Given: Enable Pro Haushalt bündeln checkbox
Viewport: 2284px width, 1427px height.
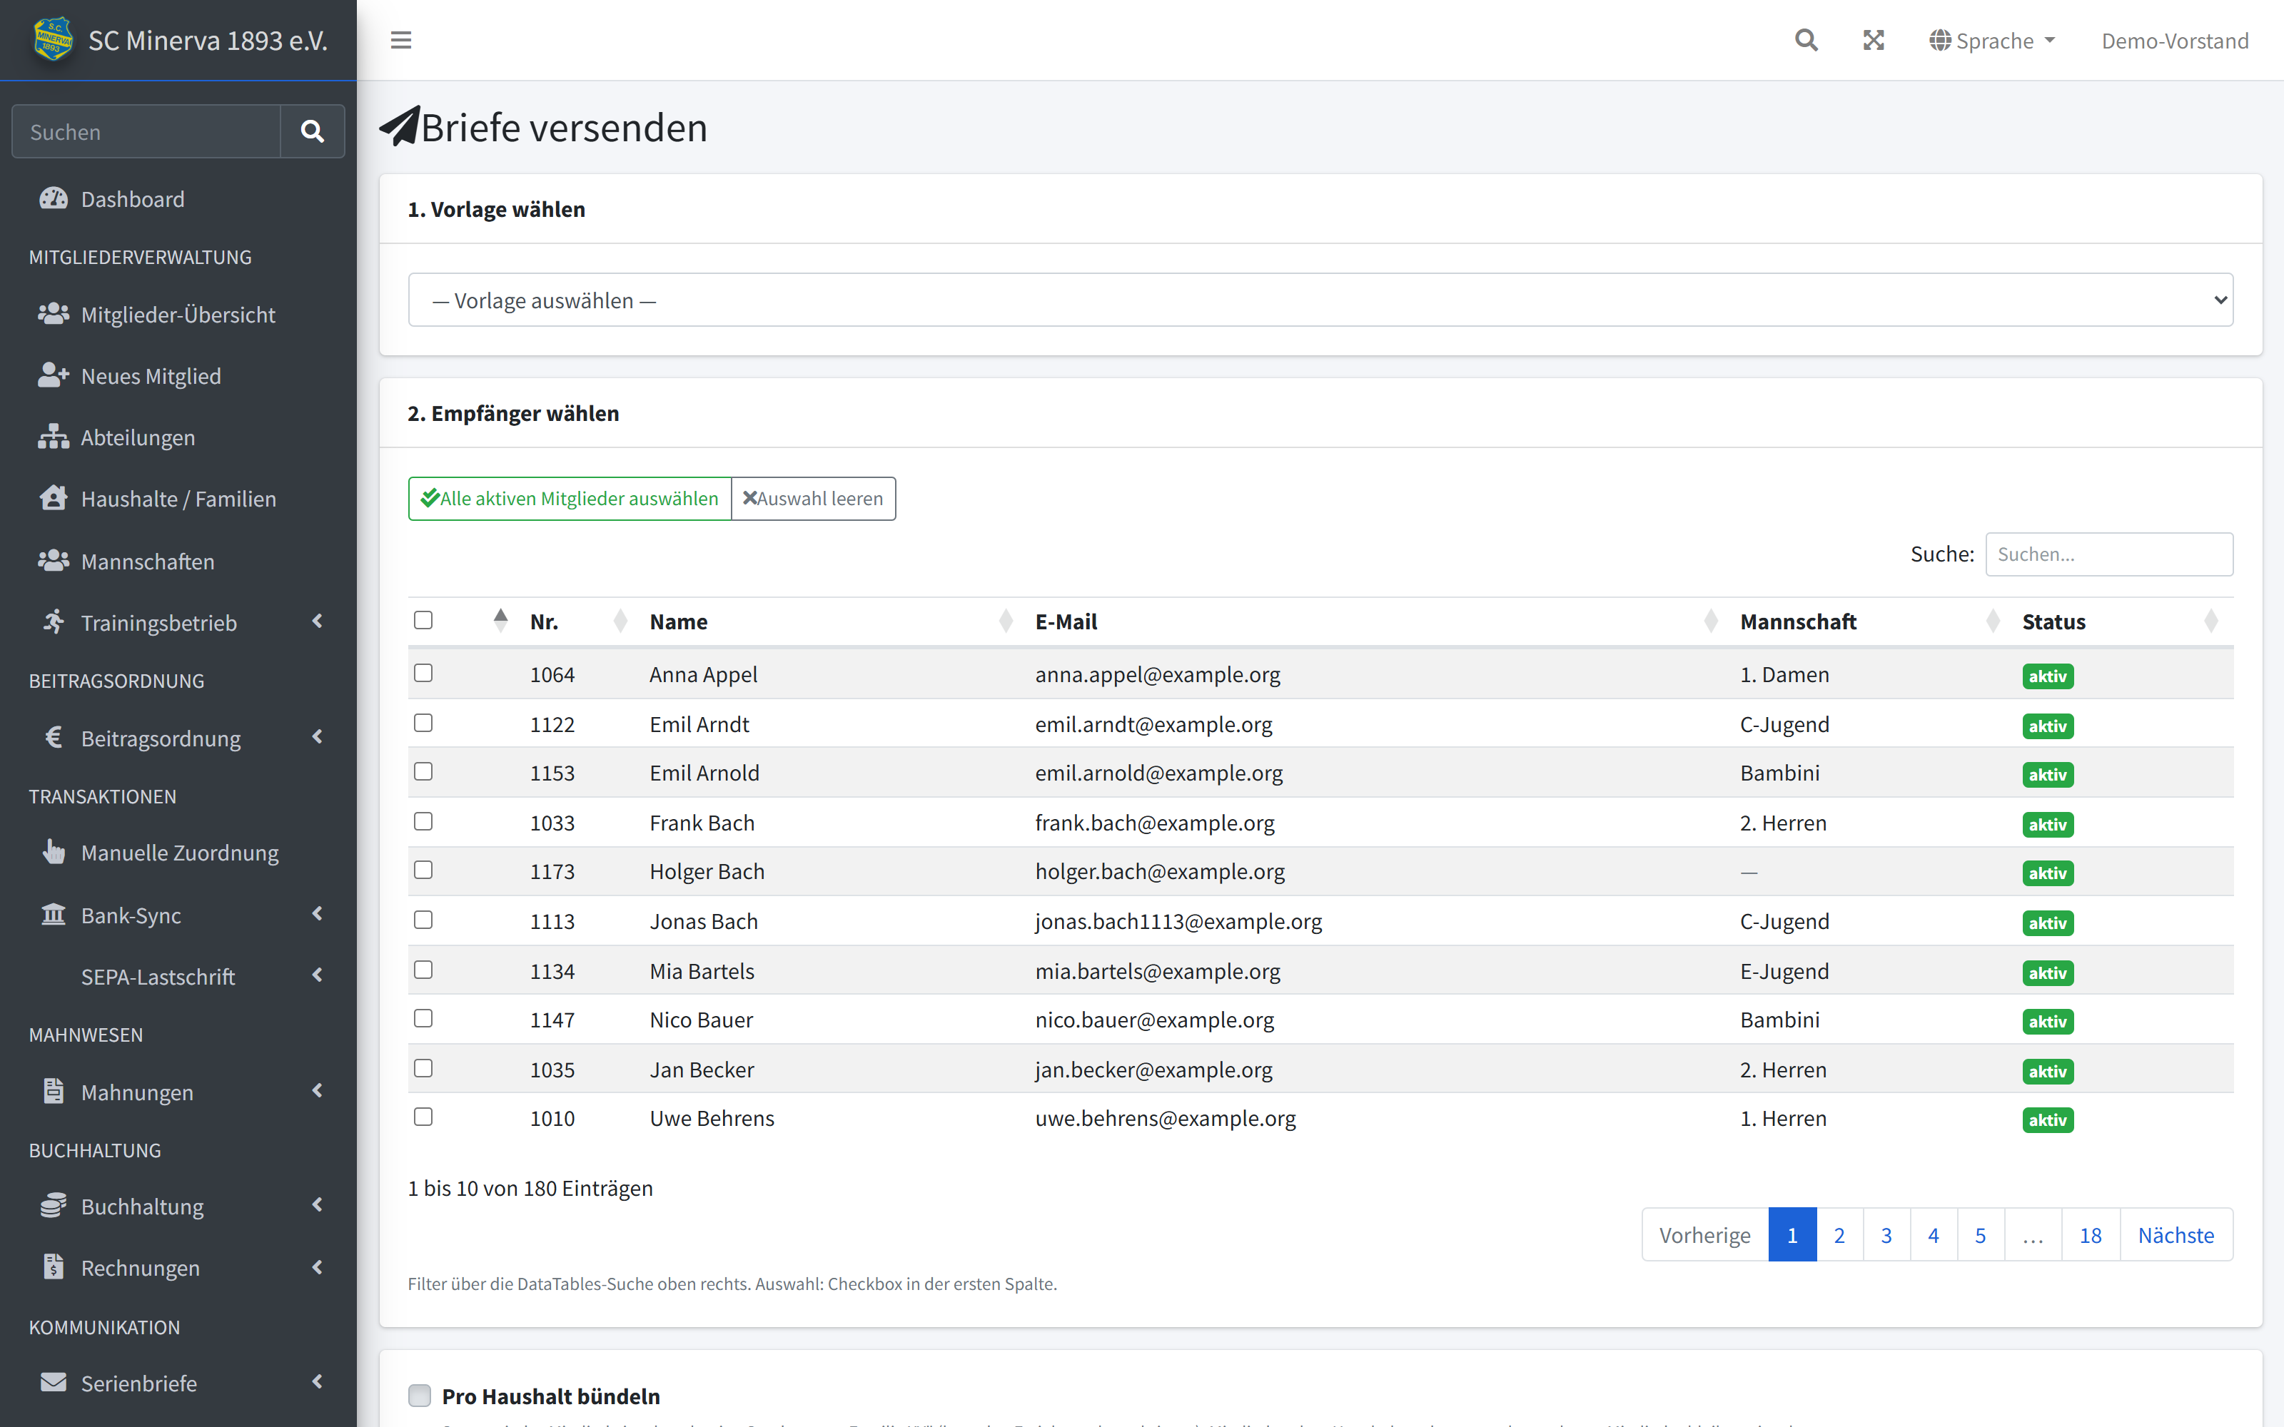Looking at the screenshot, I should 419,1395.
